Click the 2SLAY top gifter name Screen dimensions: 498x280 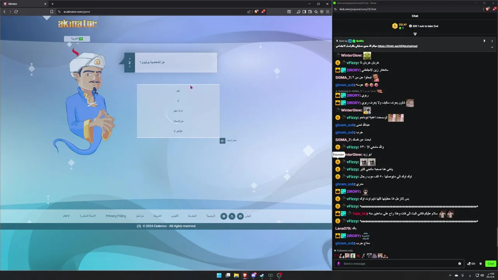[x=403, y=24]
